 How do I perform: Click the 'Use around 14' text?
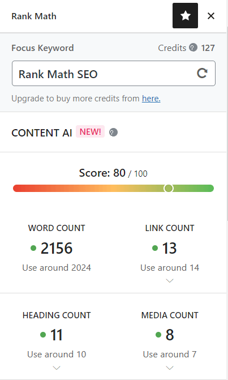tap(170, 267)
